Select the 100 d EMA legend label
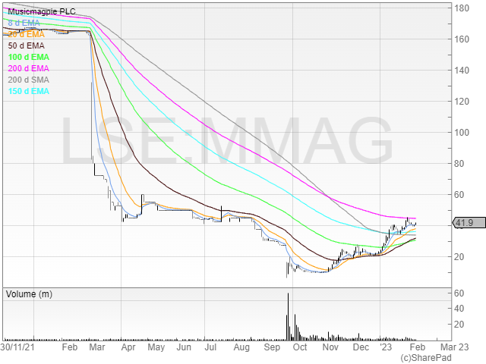Image resolution: width=486 pixels, height=364 pixels. [x=29, y=58]
